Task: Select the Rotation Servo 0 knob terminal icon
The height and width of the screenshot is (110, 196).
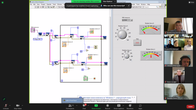Action: pyautogui.click(x=64, y=45)
